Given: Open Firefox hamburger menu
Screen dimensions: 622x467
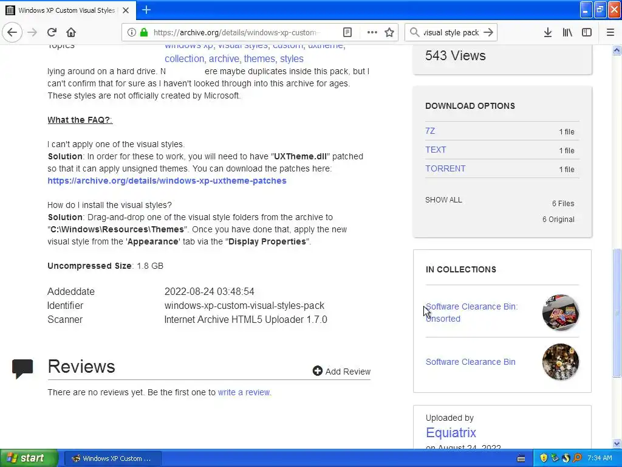Looking at the screenshot, I should coord(610,33).
